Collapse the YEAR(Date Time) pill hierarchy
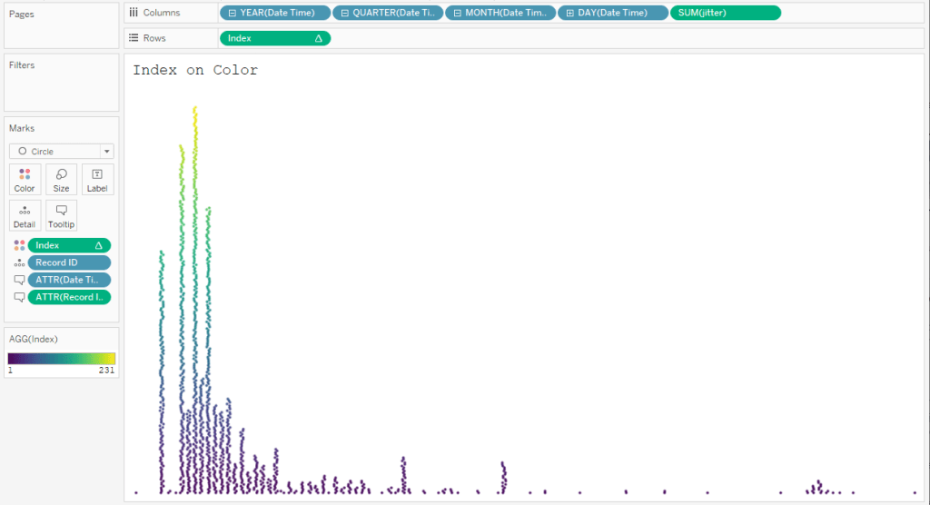This screenshot has width=930, height=505. (x=232, y=13)
